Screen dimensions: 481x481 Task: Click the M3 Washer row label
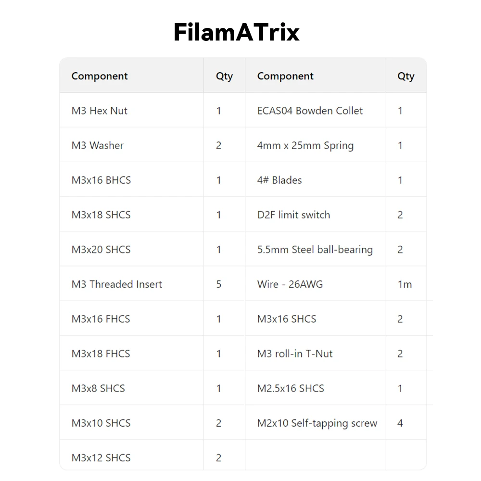[x=98, y=145]
